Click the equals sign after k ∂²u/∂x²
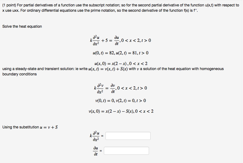243x163 pixels. click(x=103, y=136)
